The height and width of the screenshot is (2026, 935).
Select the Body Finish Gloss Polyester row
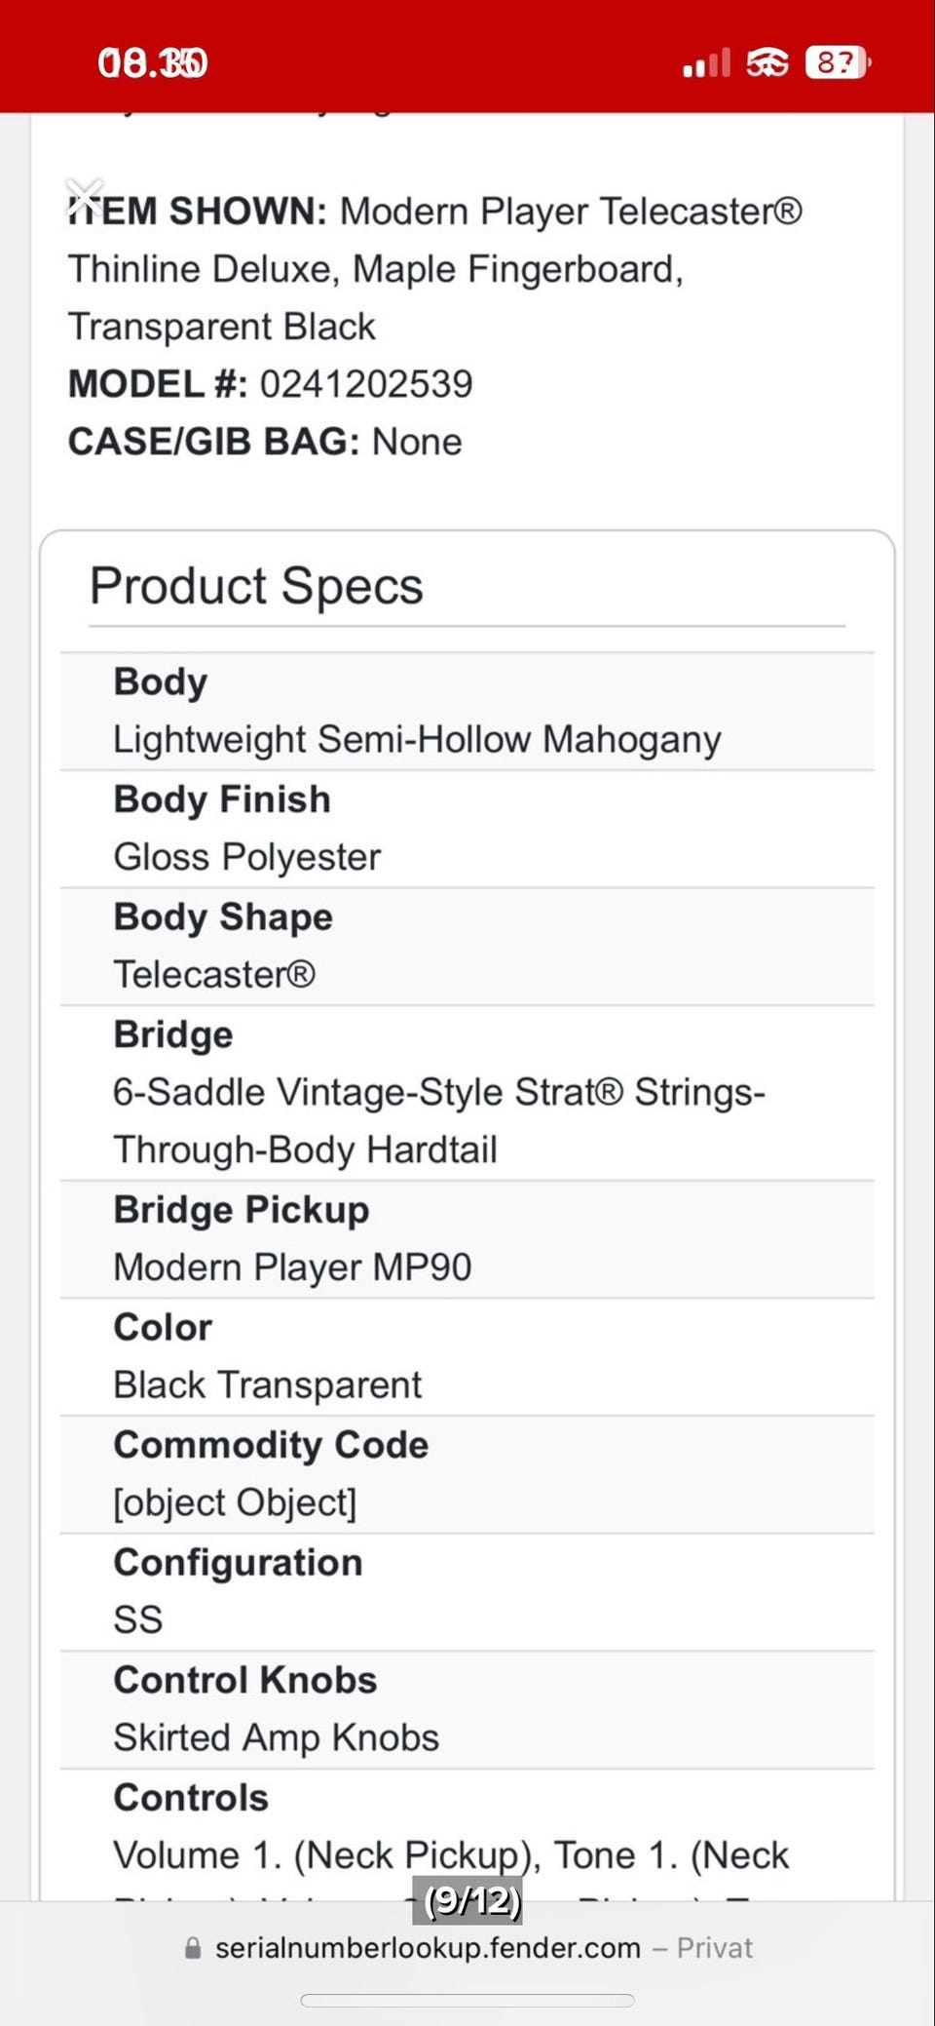click(x=467, y=829)
